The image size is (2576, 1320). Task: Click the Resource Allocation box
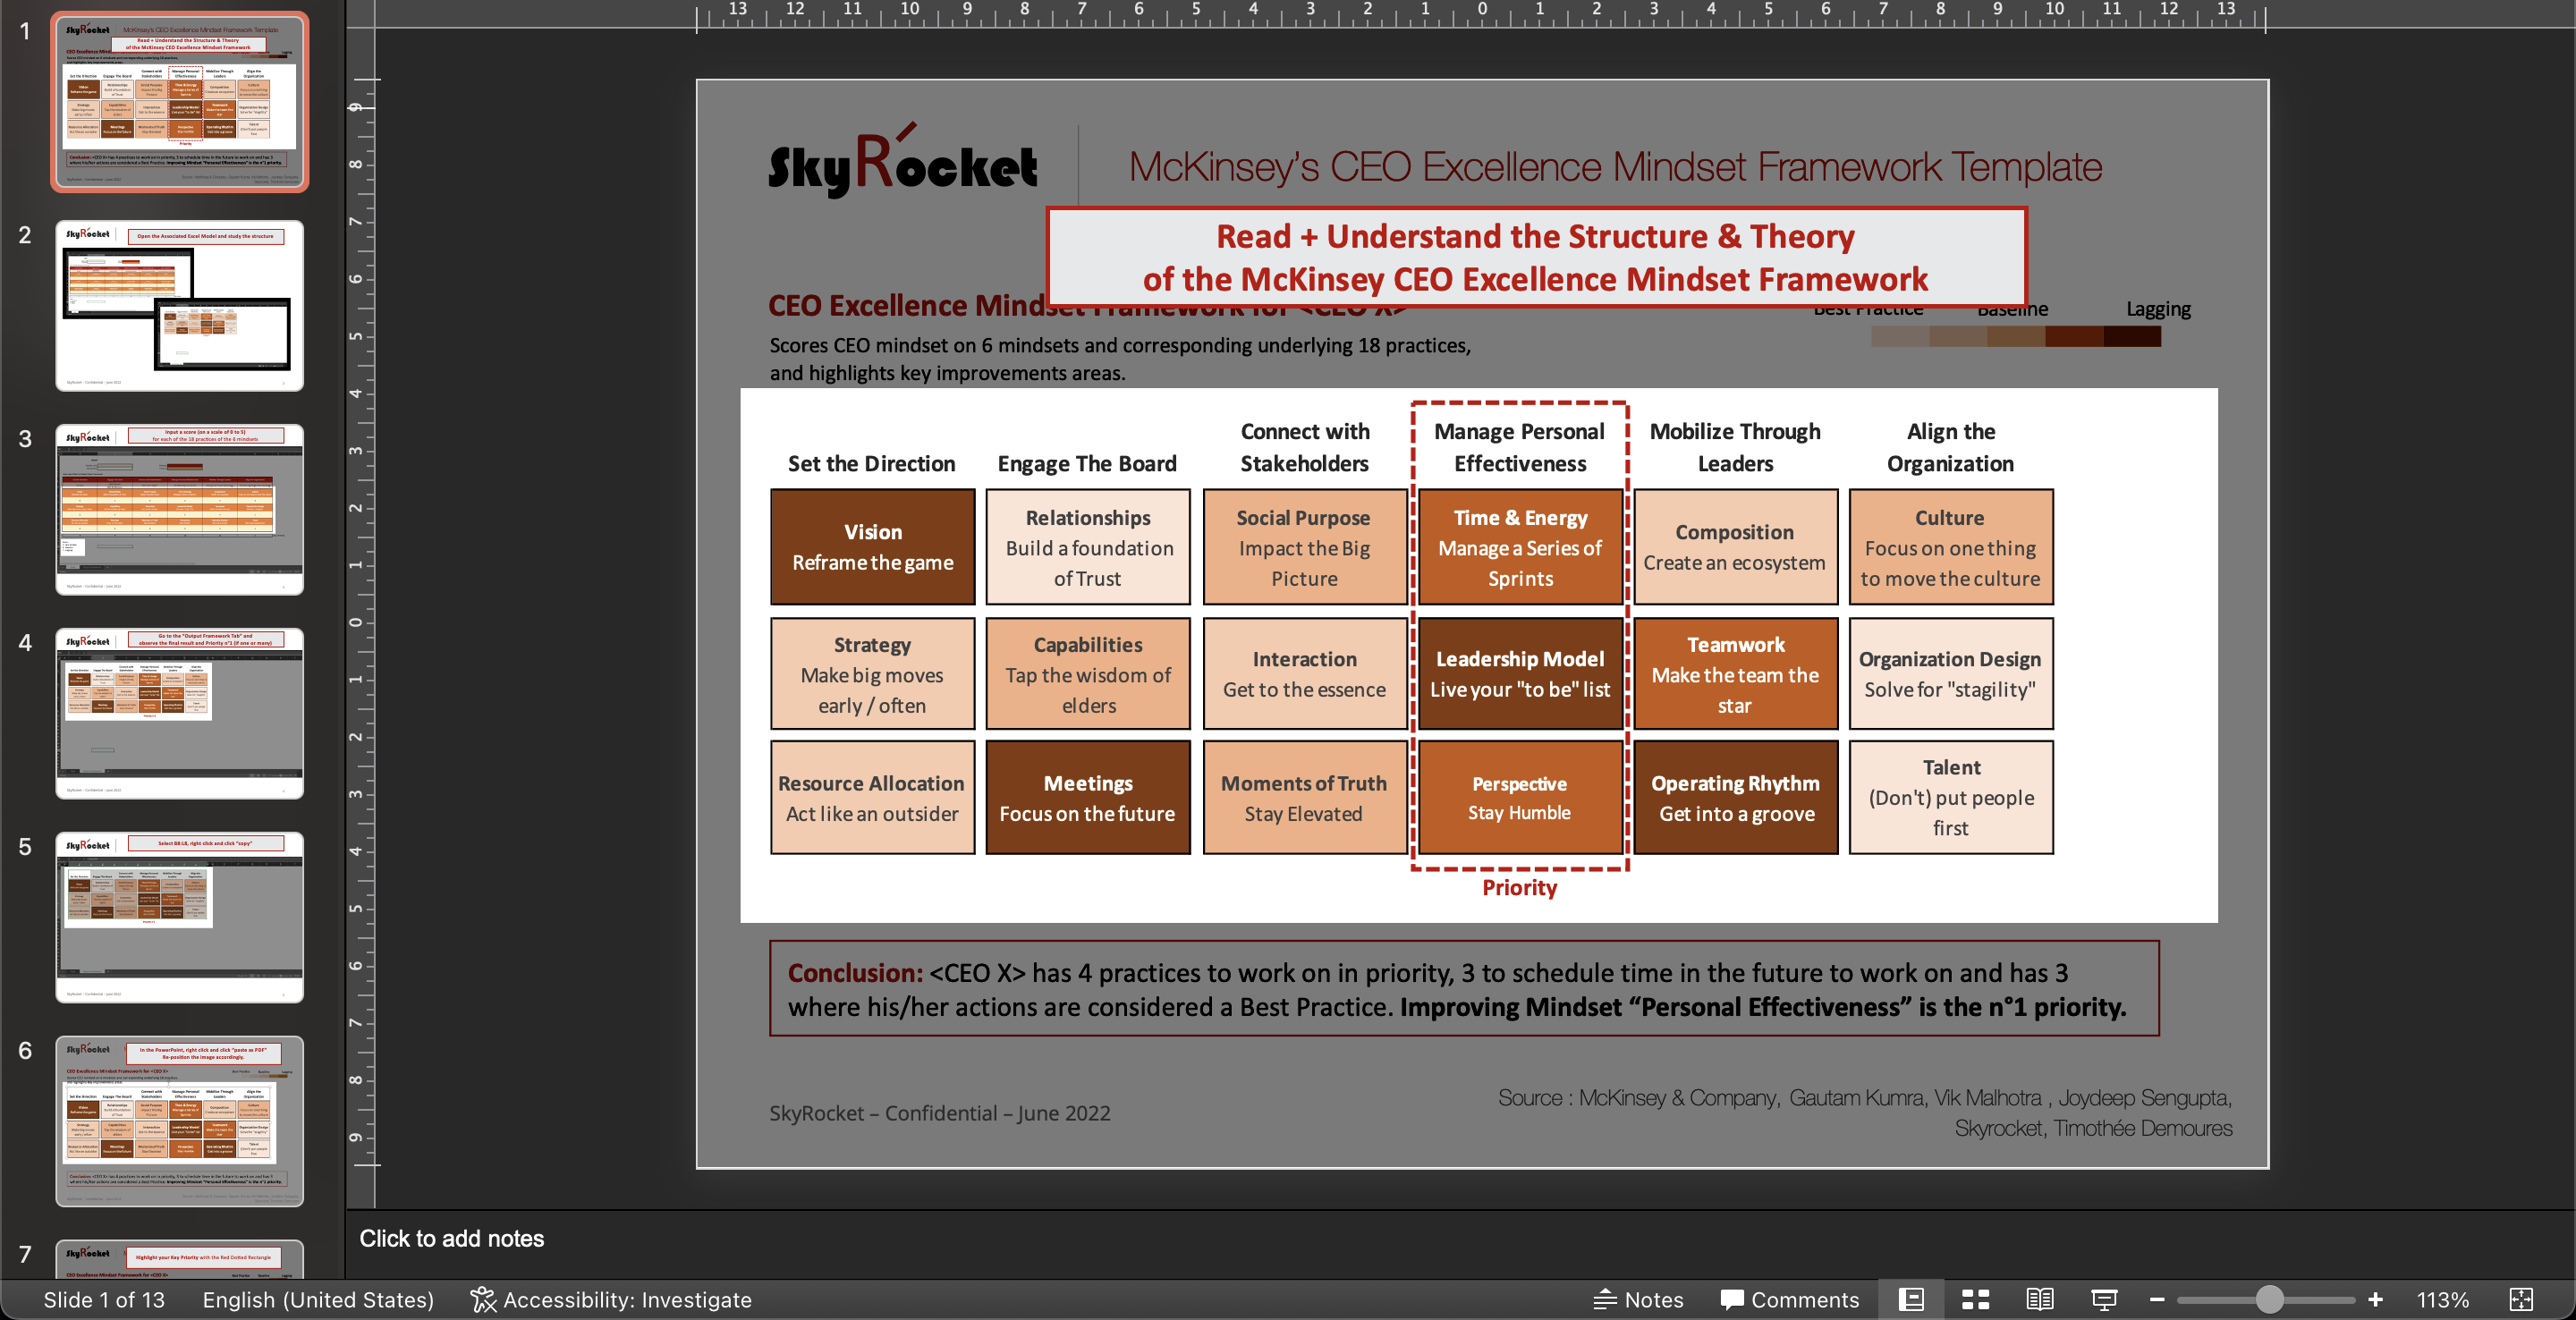pos(872,798)
